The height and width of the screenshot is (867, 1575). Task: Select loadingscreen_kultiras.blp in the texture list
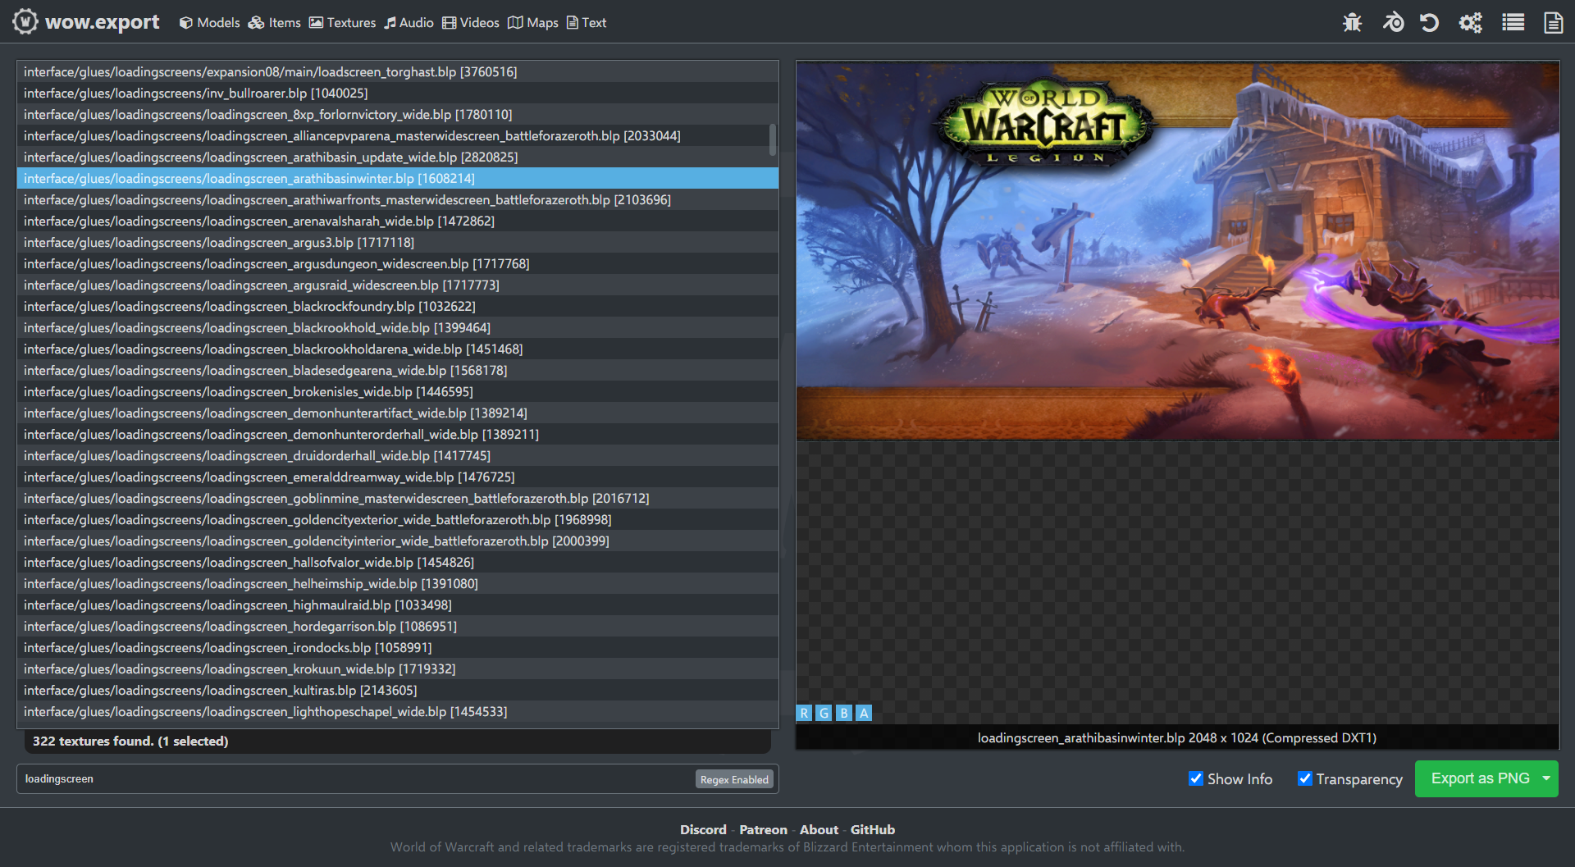(x=220, y=691)
